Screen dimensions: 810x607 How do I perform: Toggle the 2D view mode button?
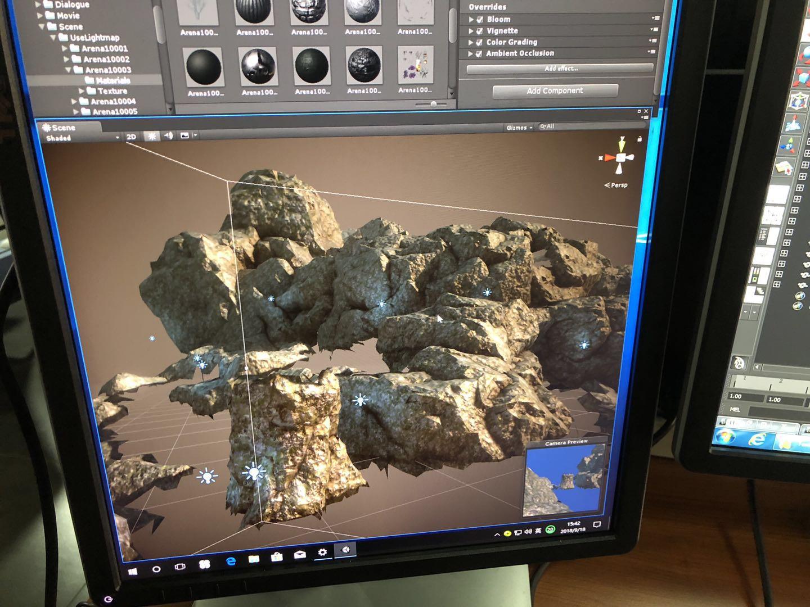[131, 137]
